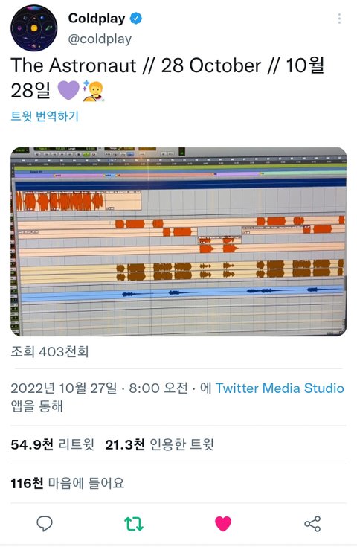
Task: Click the 트윗 번역하기 translate link
Action: (x=45, y=116)
